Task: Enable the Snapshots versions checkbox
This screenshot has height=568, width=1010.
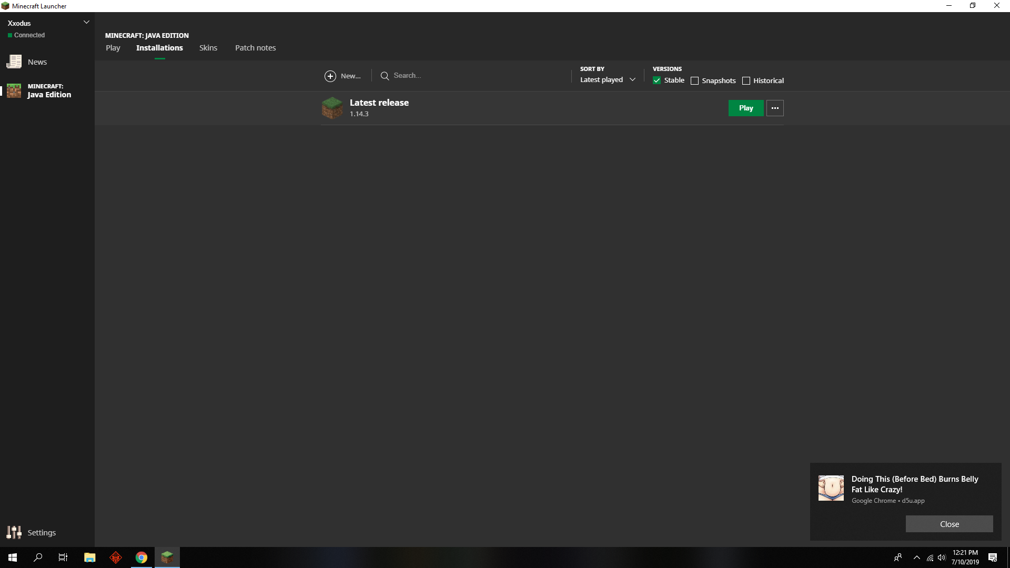Action: coord(695,80)
